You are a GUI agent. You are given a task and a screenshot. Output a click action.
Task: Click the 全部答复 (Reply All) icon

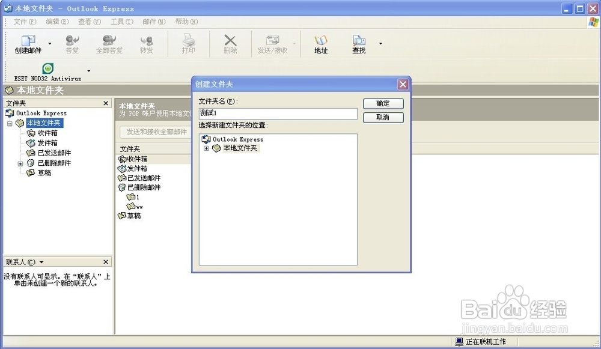click(x=108, y=42)
